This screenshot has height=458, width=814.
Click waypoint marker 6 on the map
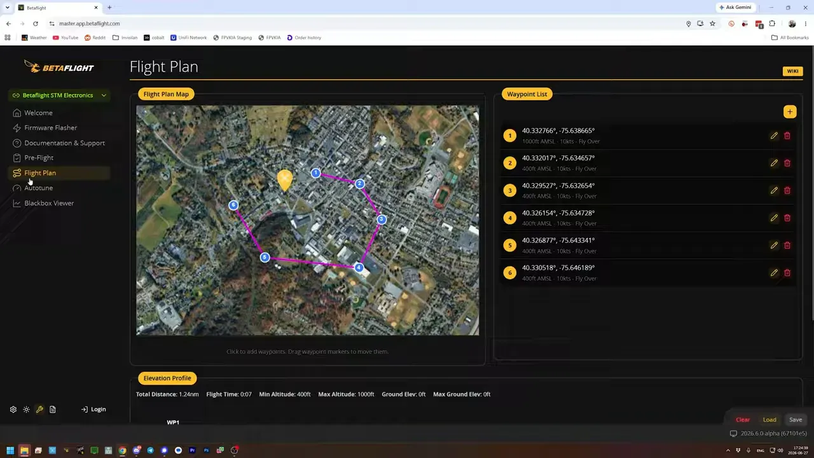pos(233,205)
